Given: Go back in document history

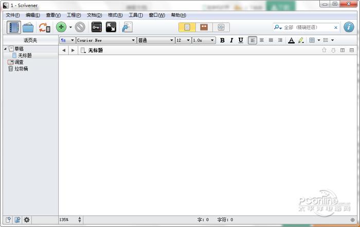Looking at the screenshot, I should (x=64, y=50).
